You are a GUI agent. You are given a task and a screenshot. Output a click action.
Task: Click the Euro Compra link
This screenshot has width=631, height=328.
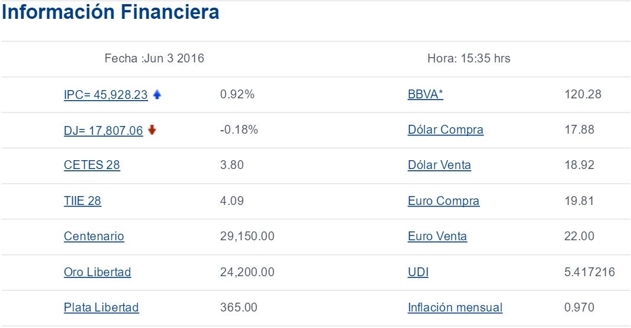click(x=443, y=201)
